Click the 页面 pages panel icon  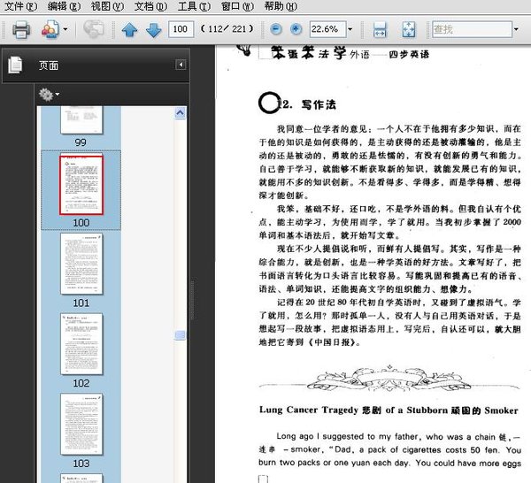15,65
